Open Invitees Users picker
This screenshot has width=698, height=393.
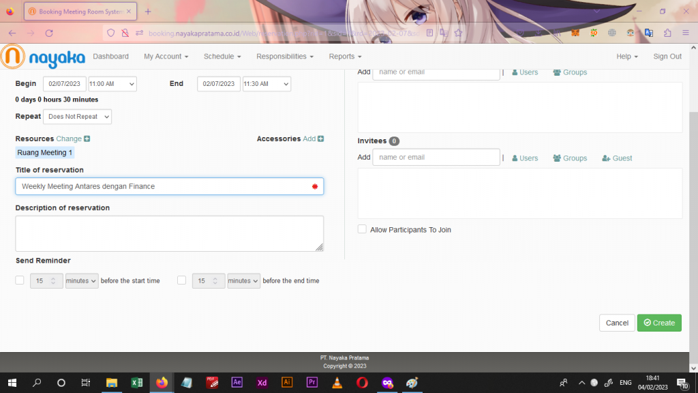coord(524,158)
